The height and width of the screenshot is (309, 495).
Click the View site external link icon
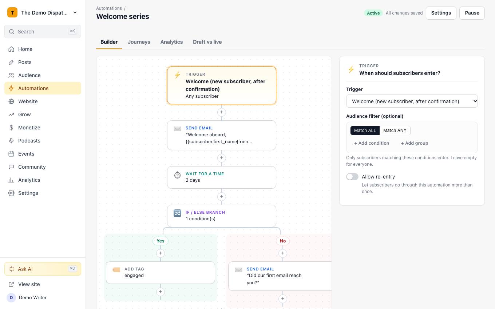[11, 284]
